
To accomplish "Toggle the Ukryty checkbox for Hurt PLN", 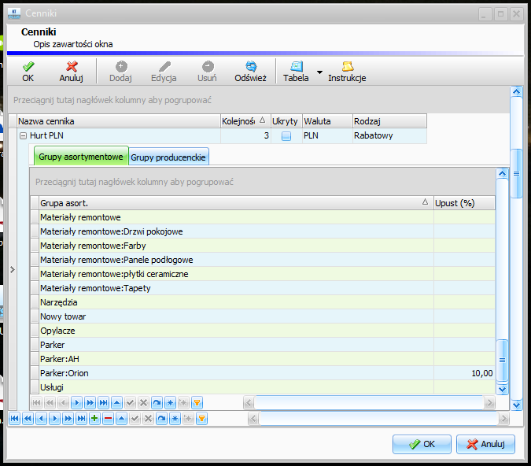I will click(x=286, y=136).
